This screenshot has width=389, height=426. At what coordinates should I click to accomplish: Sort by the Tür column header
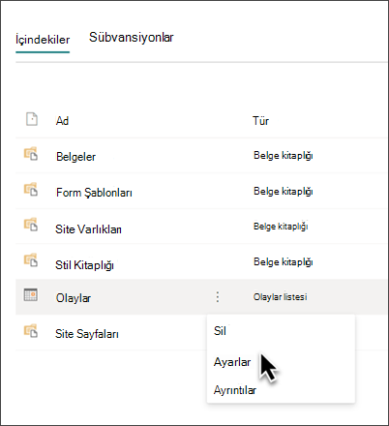click(260, 121)
